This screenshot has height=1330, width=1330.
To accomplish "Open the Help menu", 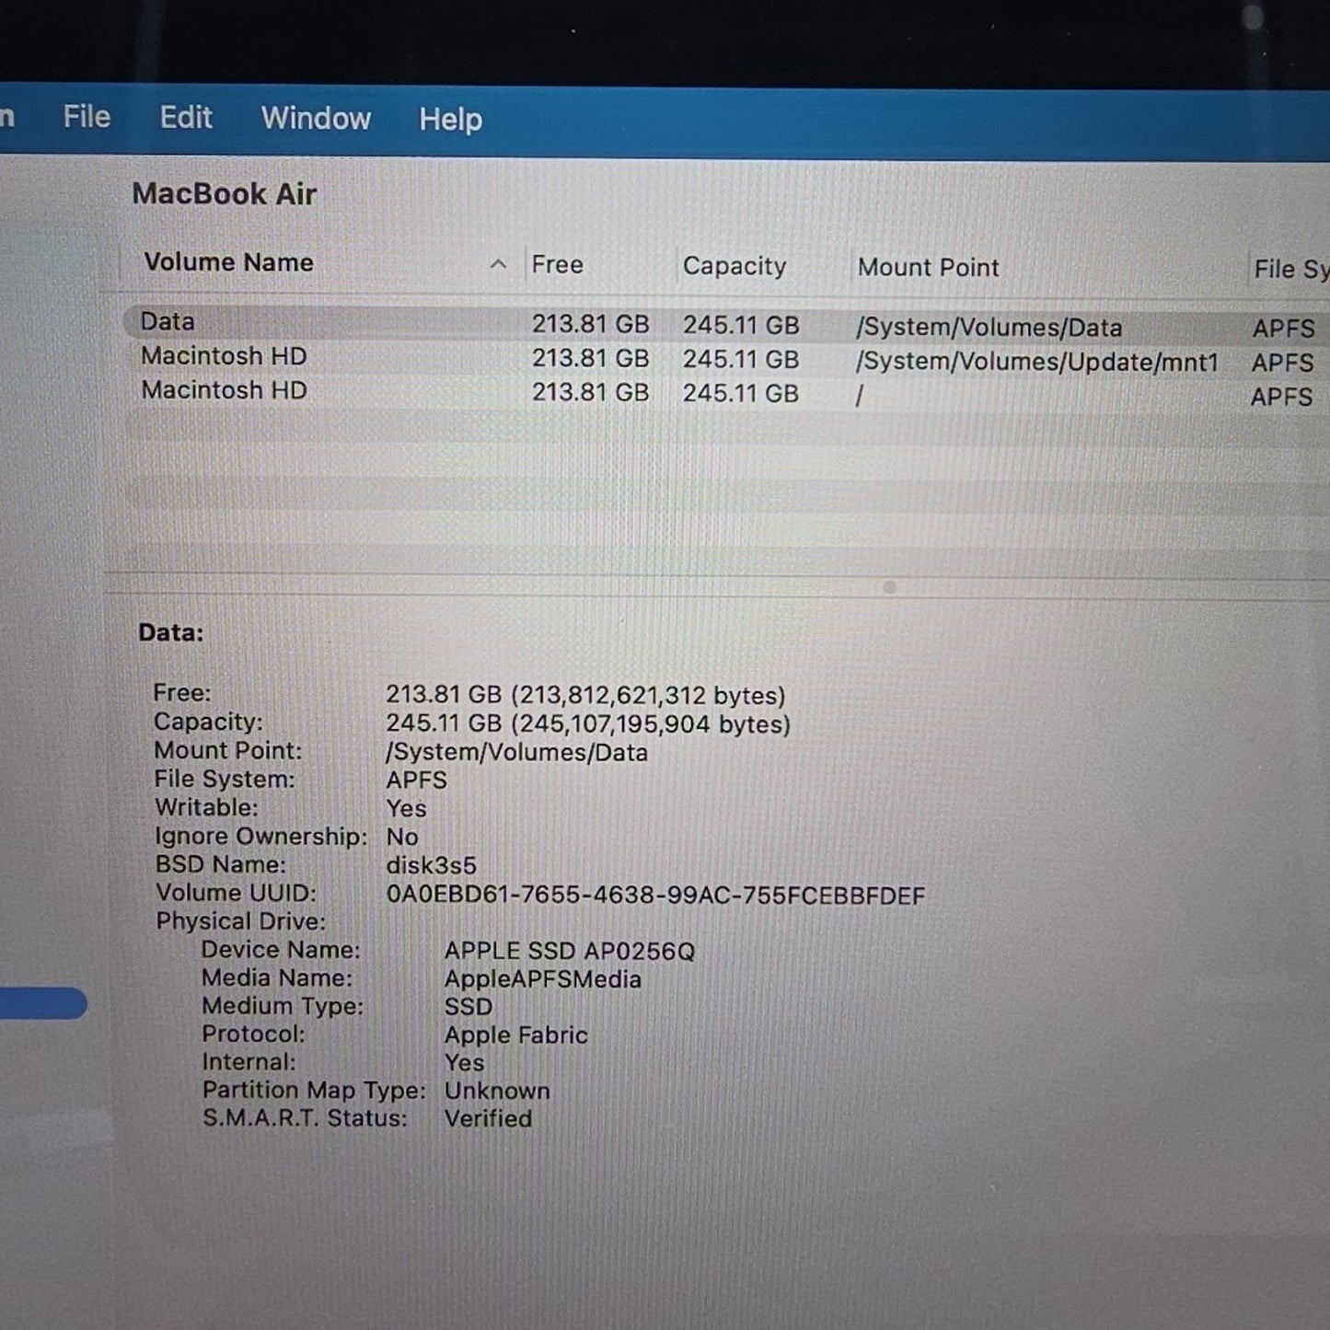I will click(449, 120).
